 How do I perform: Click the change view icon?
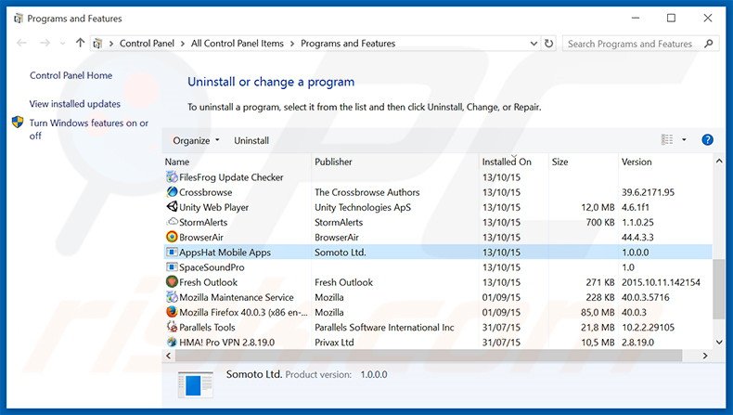[x=667, y=139]
